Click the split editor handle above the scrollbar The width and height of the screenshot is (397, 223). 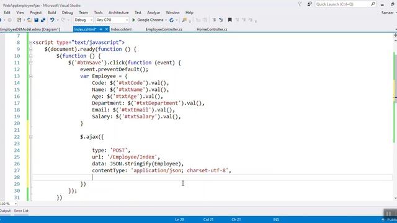pos(395,35)
